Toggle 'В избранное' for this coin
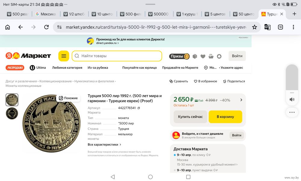Image resolution: width=301 pixels, height=181 pixels. pos(206,81)
